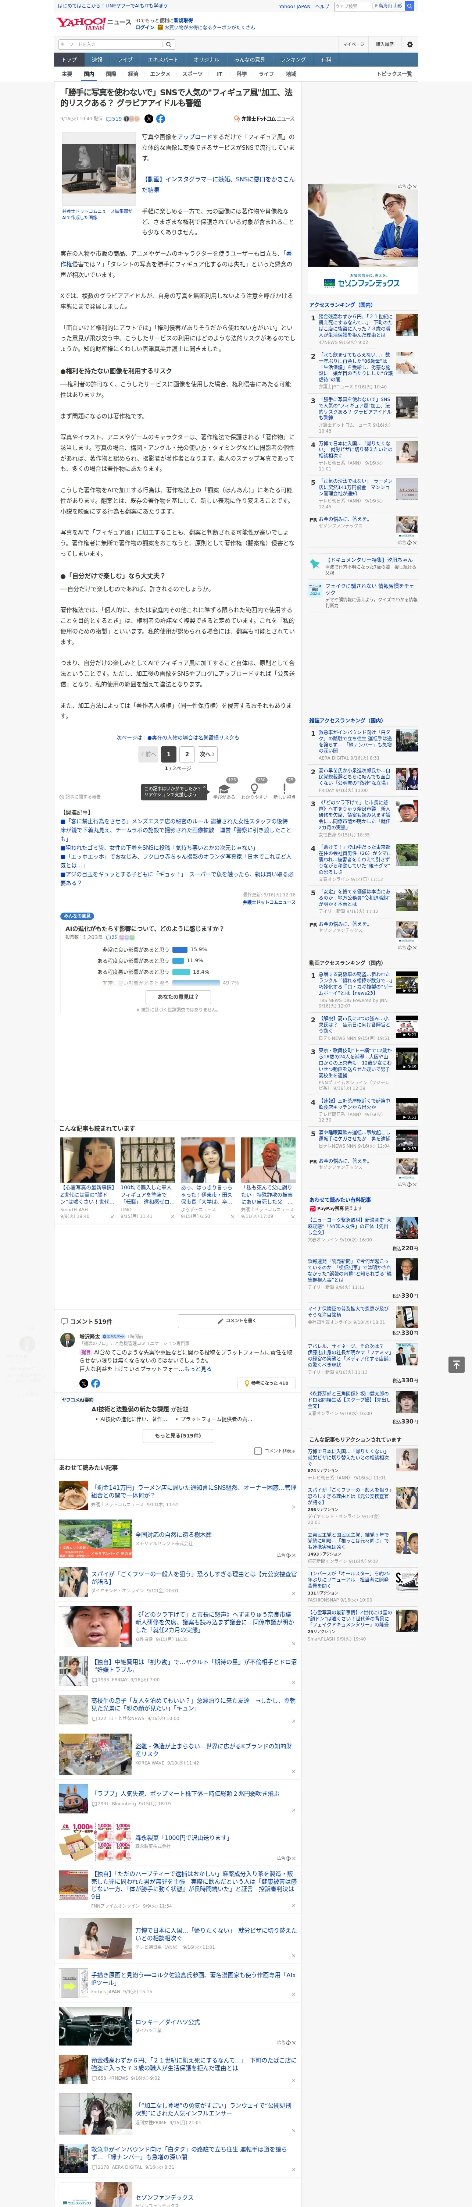Open Yahoo! JAPAN link in top bar
The width and height of the screenshot is (472, 2207).
coord(295,6)
